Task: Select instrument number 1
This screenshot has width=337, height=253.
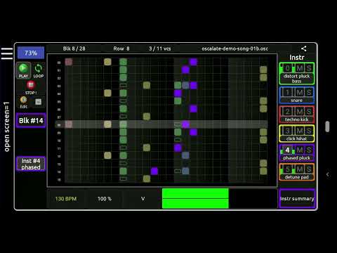Action: (288, 92)
